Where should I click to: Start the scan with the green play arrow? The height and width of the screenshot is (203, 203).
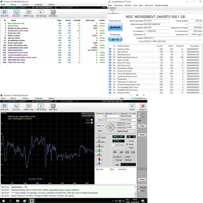coord(115,152)
